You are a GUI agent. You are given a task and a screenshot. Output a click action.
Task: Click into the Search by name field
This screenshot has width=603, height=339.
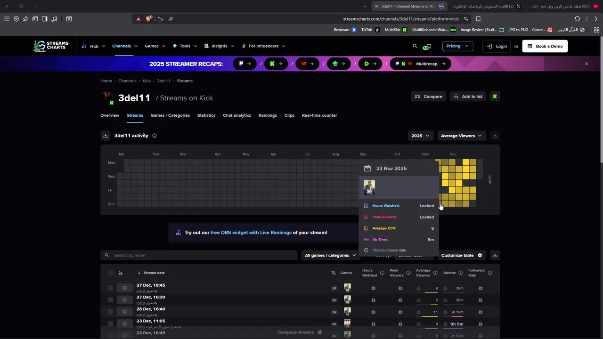[199, 255]
